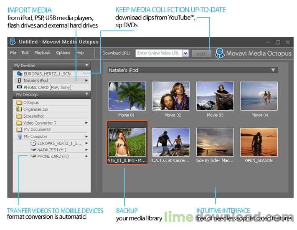Viewport: 297px width, 230px height.
Task: Select the OPEN_SEASON sunset thumbnail
Action: [259, 142]
